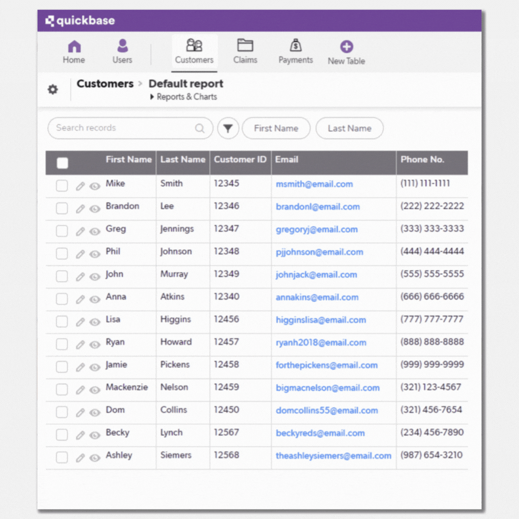Check the box for Lisa Higgins
Viewport: 519px width, 519px height.
pos(62,321)
